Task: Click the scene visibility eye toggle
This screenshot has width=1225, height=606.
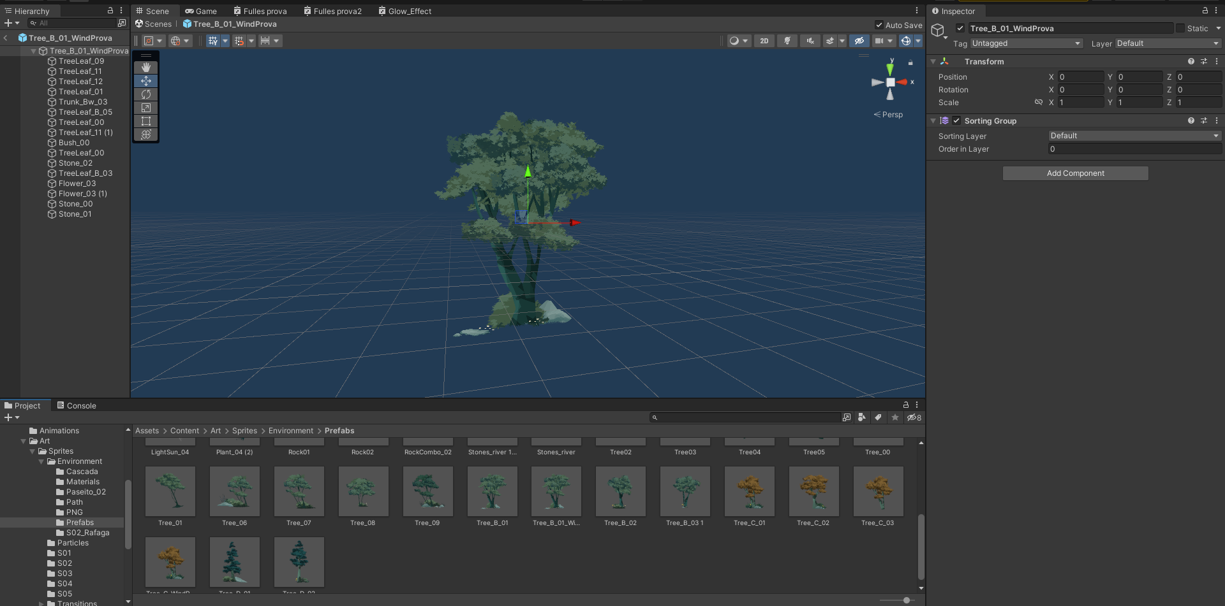Action: pyautogui.click(x=859, y=41)
